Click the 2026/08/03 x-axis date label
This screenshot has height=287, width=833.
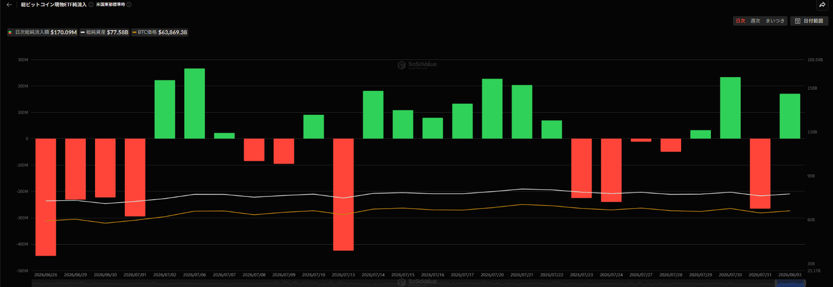[790, 275]
